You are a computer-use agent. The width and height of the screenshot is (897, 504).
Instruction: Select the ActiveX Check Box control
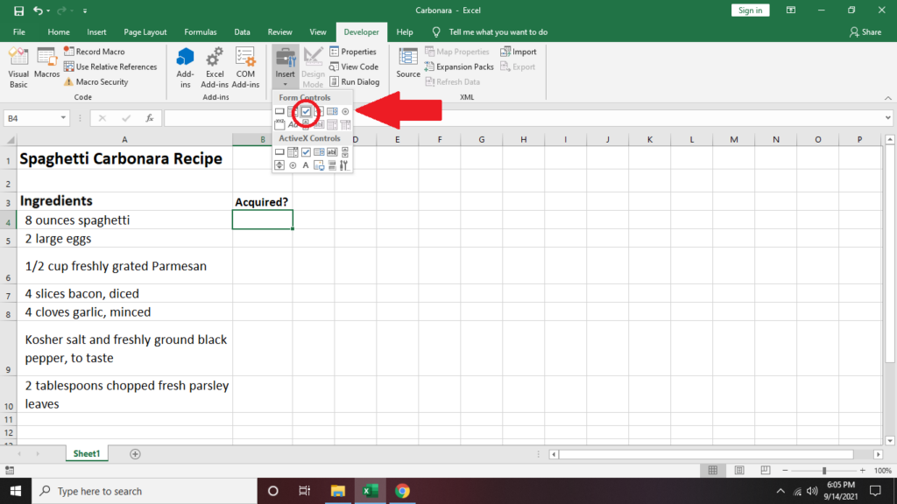306,152
